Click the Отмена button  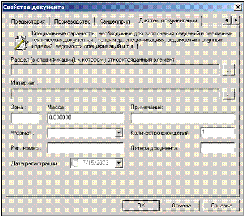pyautogui.click(x=181, y=206)
